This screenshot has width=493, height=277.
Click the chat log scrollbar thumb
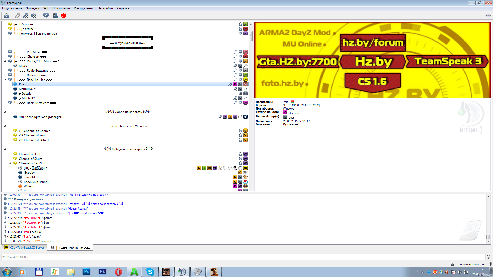coord(488,237)
